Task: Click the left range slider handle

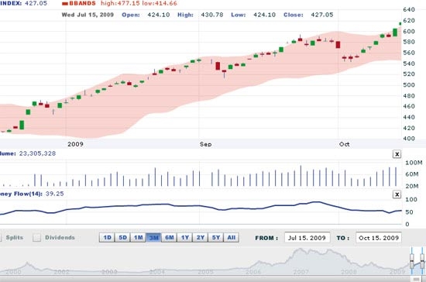Action: pyautogui.click(x=412, y=261)
